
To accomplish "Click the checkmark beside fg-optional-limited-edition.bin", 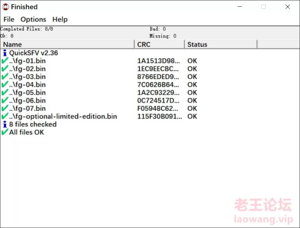I will [x=4, y=116].
